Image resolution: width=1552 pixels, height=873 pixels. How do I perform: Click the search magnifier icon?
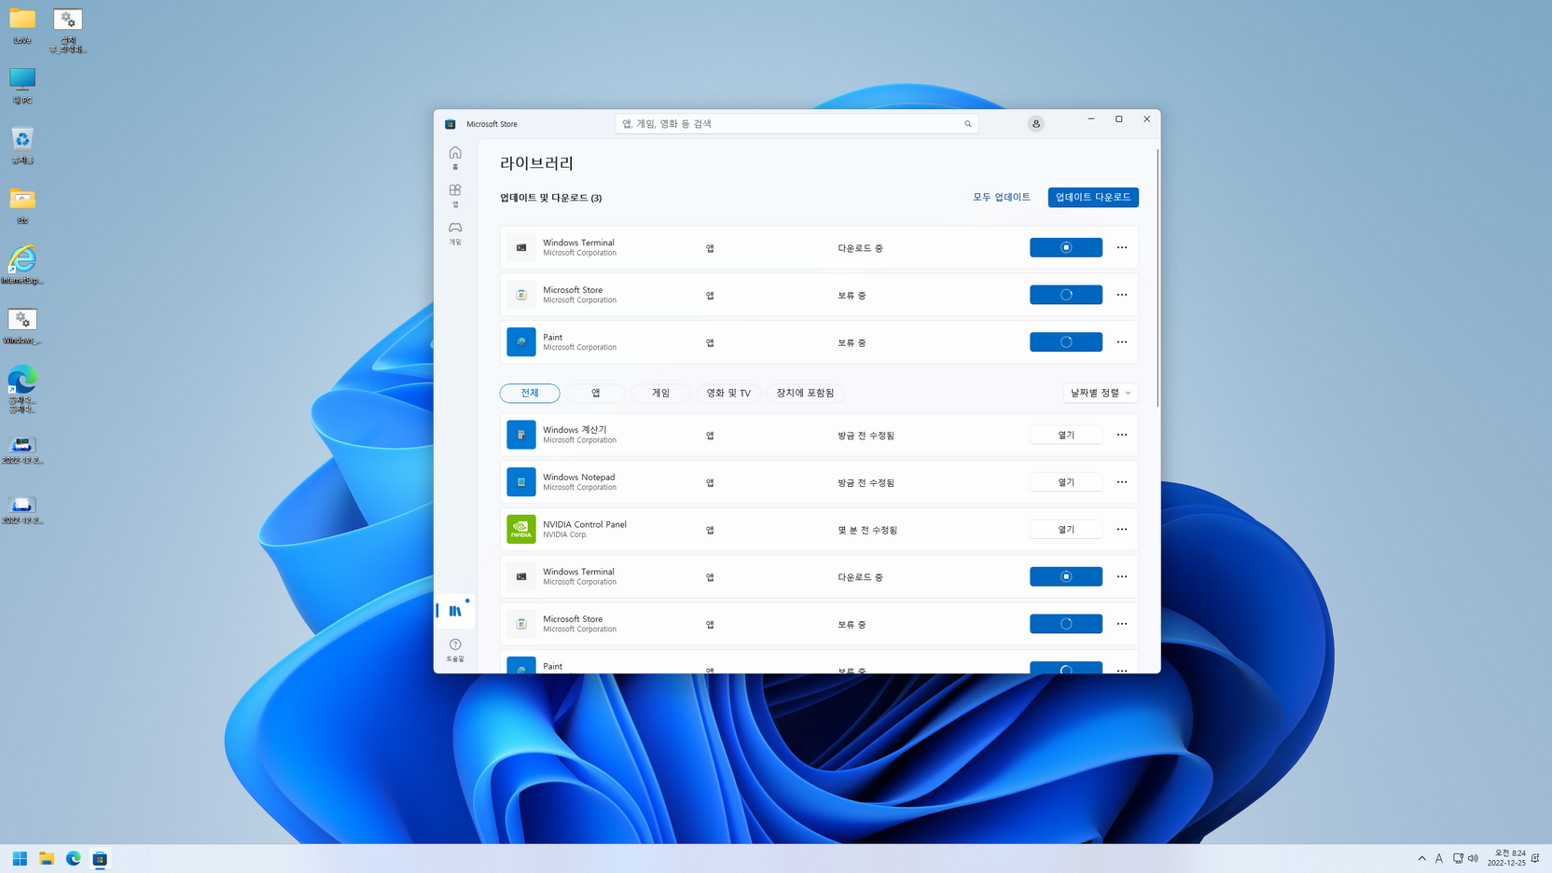click(967, 124)
